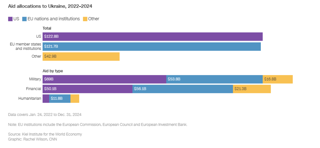Click the purple US humanitarian segment
The width and height of the screenshot is (320, 148).
(x=46, y=98)
